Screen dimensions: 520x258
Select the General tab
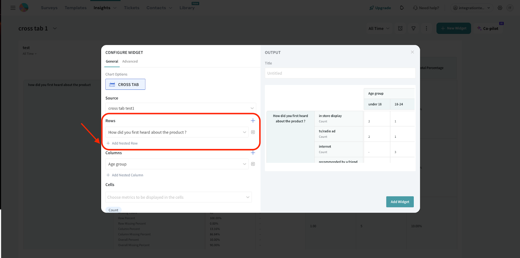[x=112, y=61]
